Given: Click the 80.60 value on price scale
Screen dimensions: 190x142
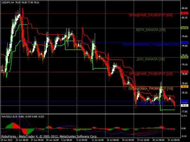Looking at the screenshot, I should 184,8.
